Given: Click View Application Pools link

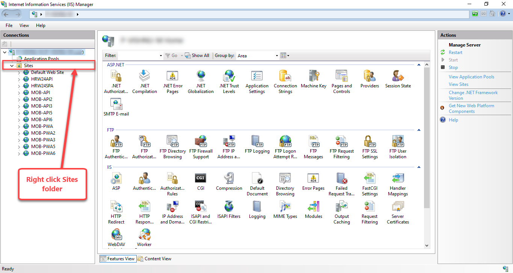Looking at the screenshot, I should coord(471,76).
